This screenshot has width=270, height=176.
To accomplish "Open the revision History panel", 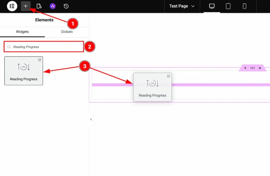I will click(x=66, y=6).
